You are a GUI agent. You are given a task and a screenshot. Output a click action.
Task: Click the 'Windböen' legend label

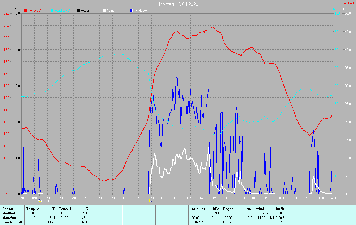[141, 11]
